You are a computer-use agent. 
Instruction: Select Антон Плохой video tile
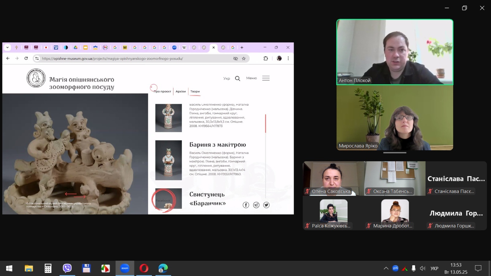coord(395,52)
